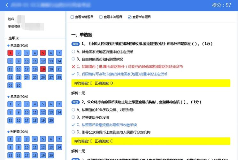Click the blue checkmark beside option D of question 1

(x=73, y=74)
